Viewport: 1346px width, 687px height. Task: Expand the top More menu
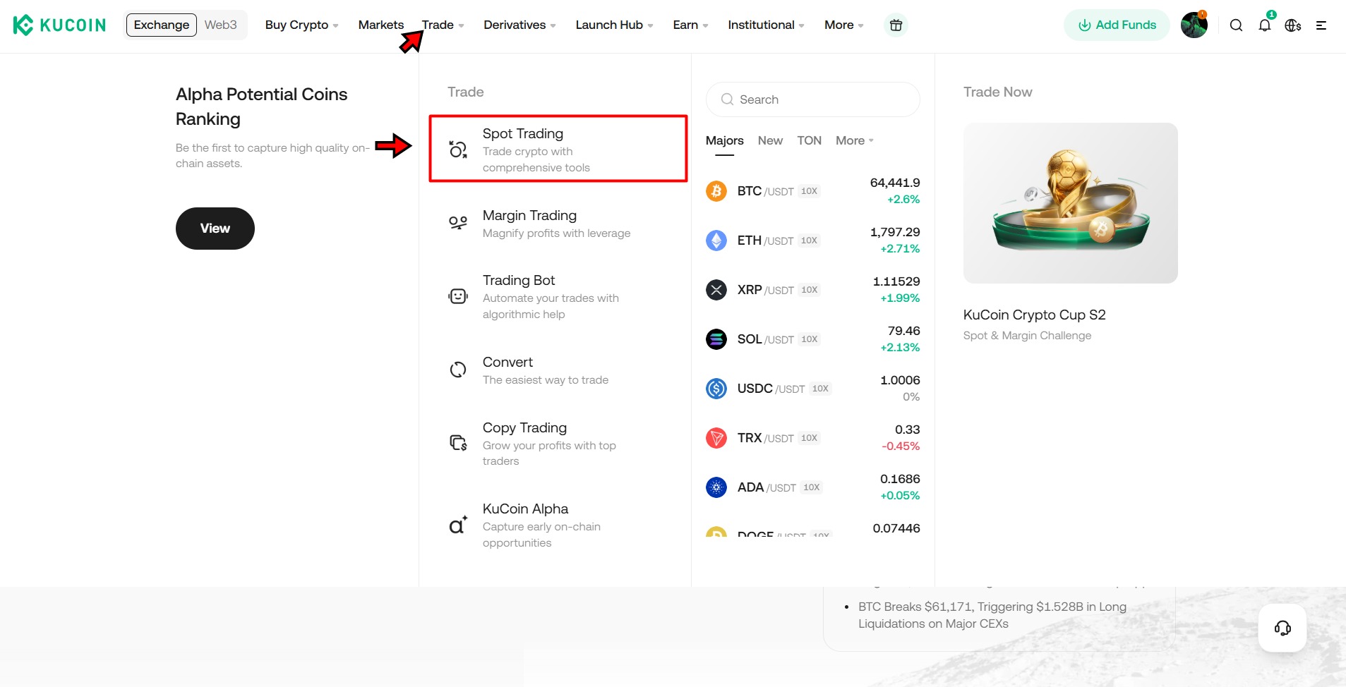click(844, 25)
